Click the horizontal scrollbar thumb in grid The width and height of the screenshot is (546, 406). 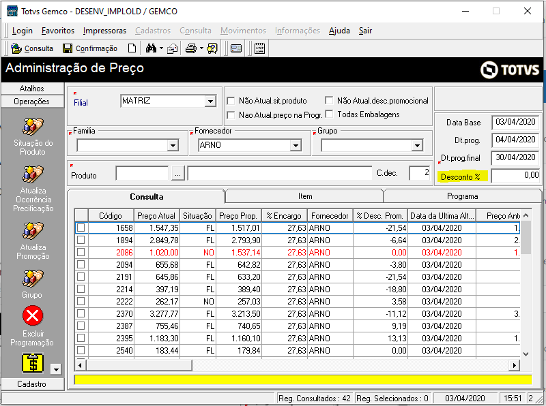[x=139, y=365]
